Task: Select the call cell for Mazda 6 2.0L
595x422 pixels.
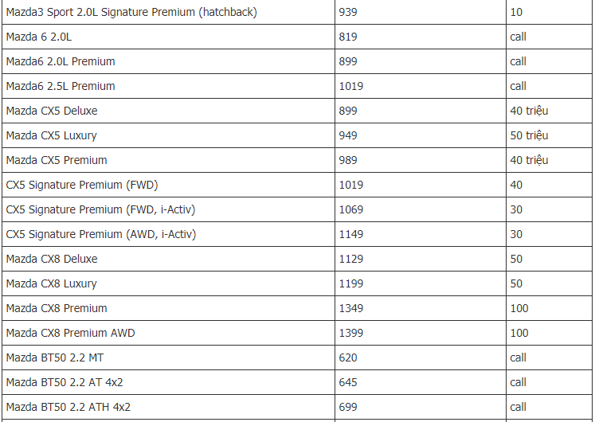Action: click(549, 37)
